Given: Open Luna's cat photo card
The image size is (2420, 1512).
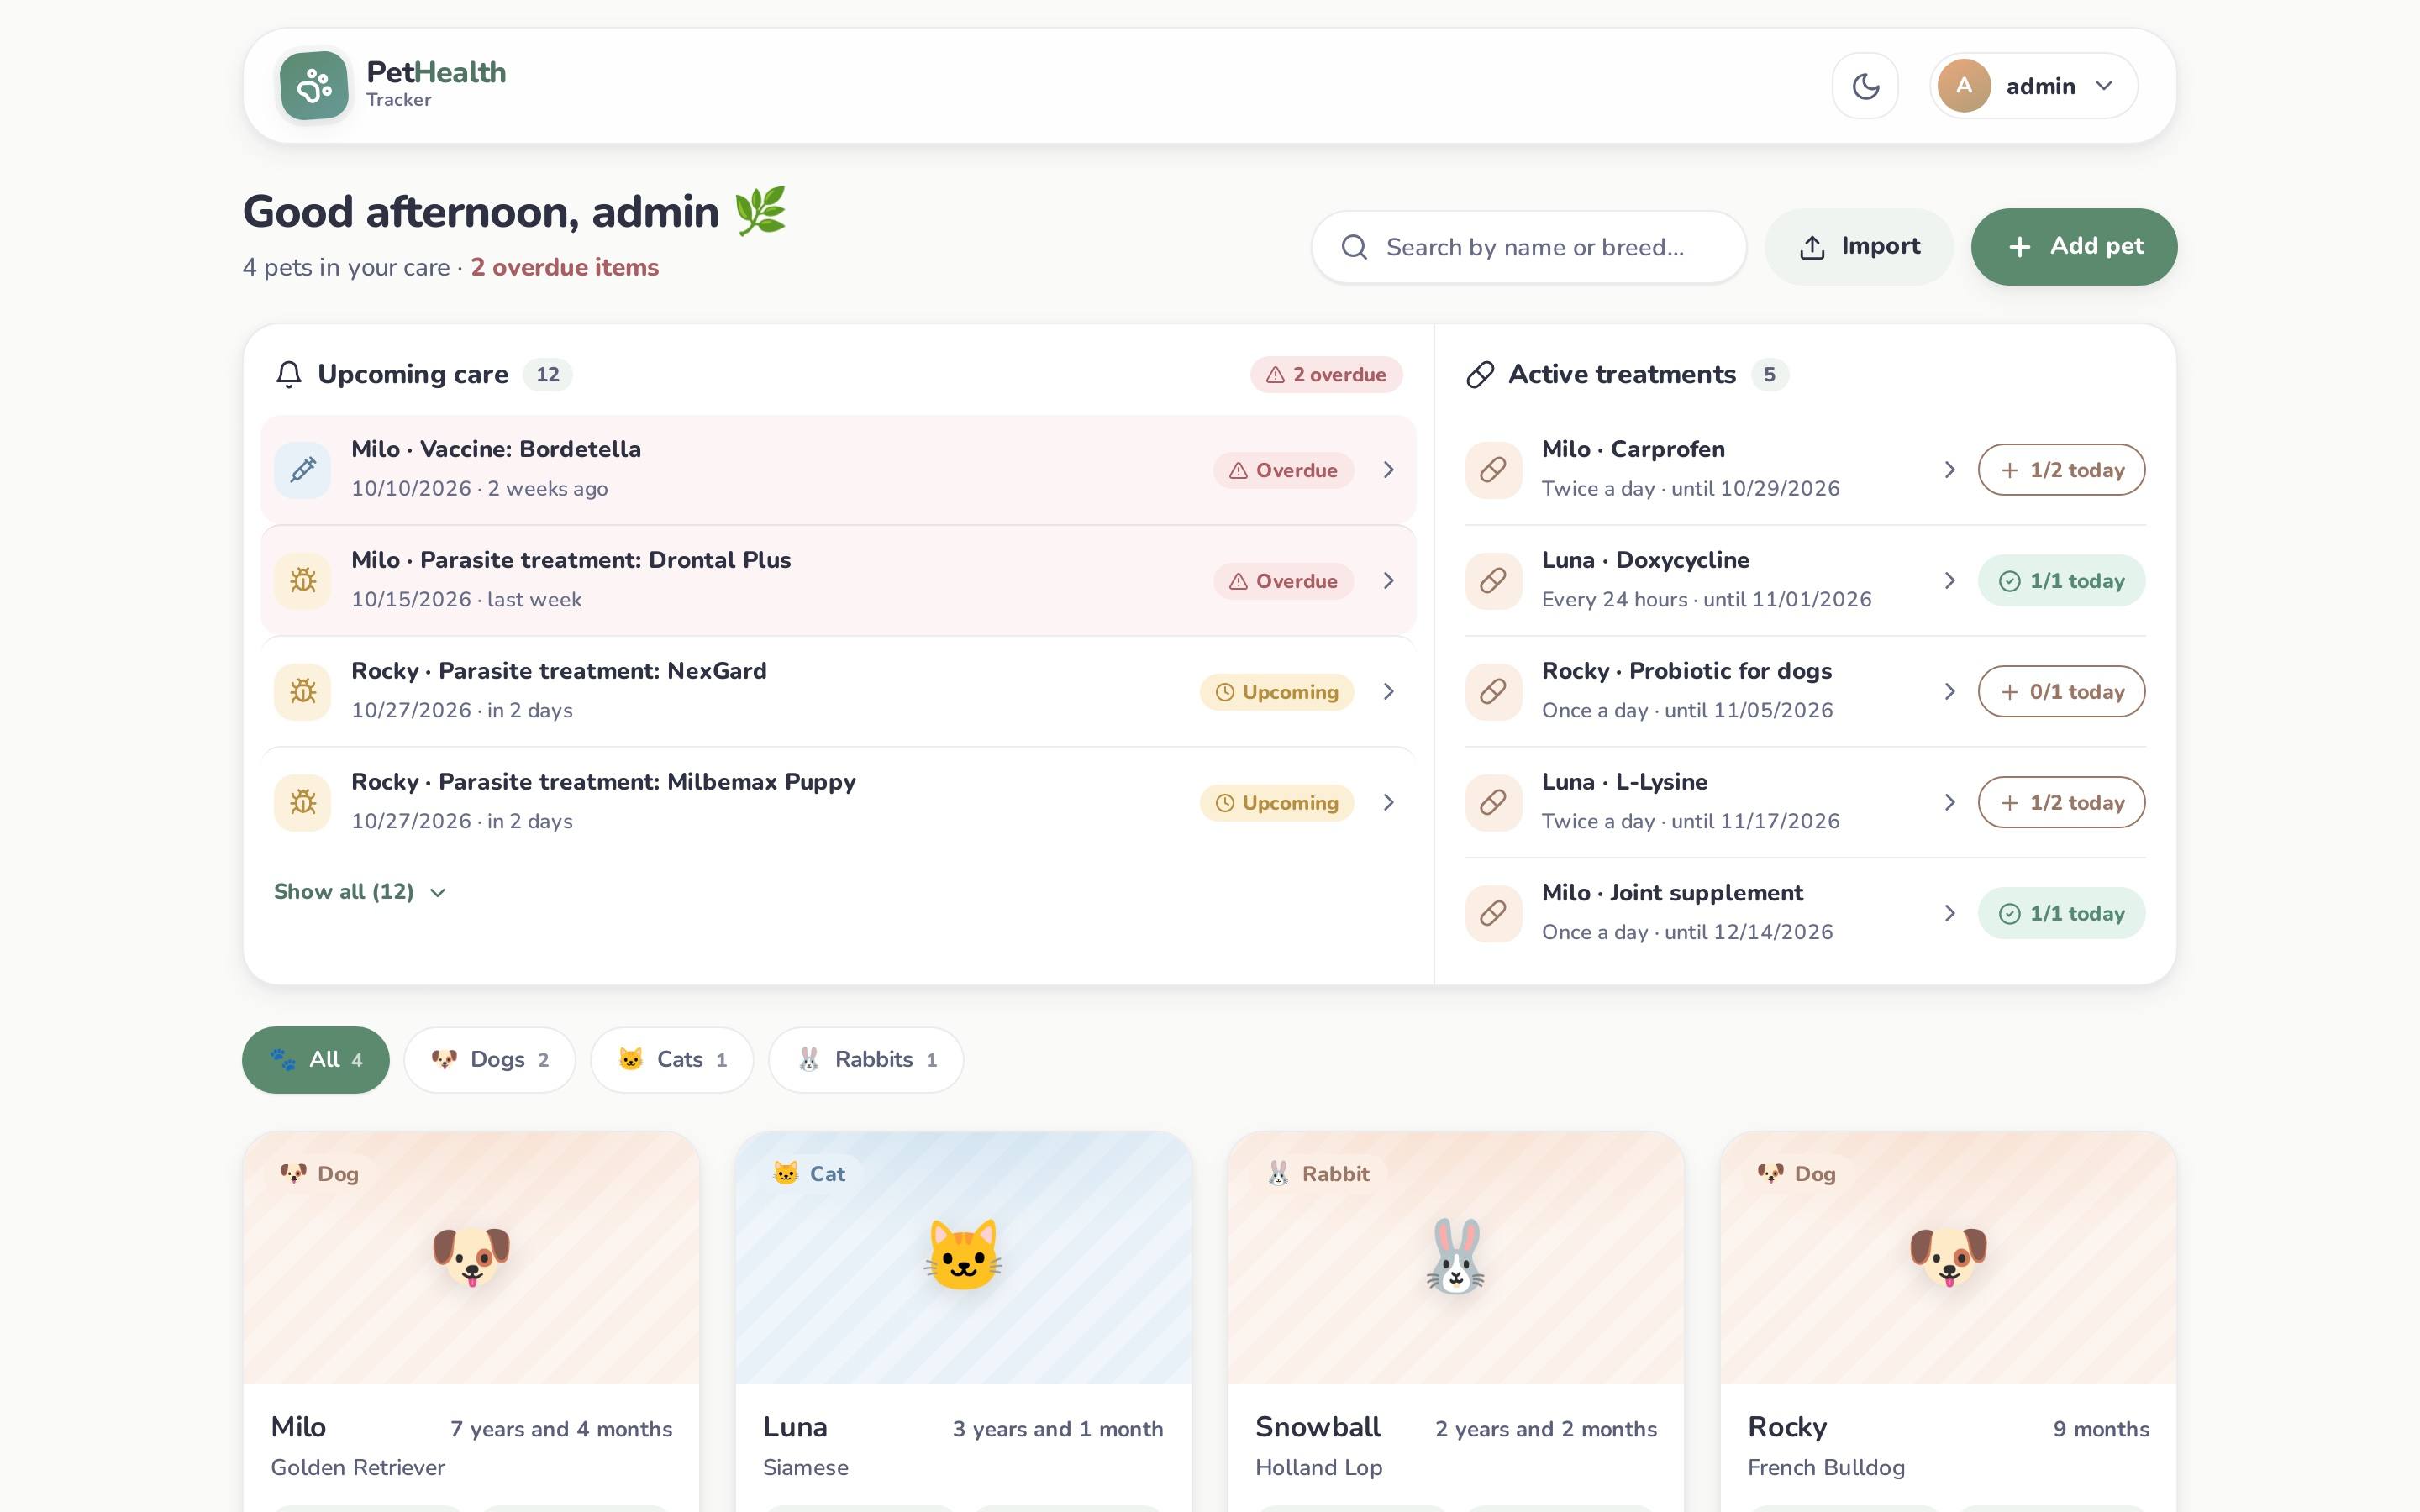Looking at the screenshot, I should (x=963, y=1258).
